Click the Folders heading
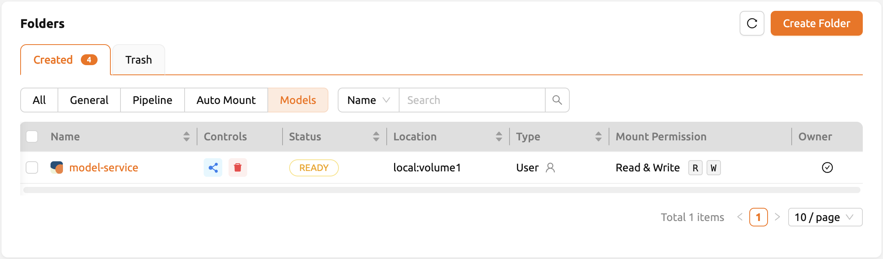The height and width of the screenshot is (259, 883). point(42,24)
